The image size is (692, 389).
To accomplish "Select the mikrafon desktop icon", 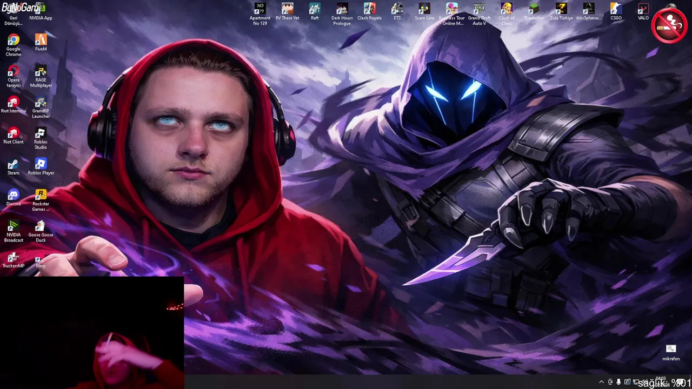I will tap(671, 353).
